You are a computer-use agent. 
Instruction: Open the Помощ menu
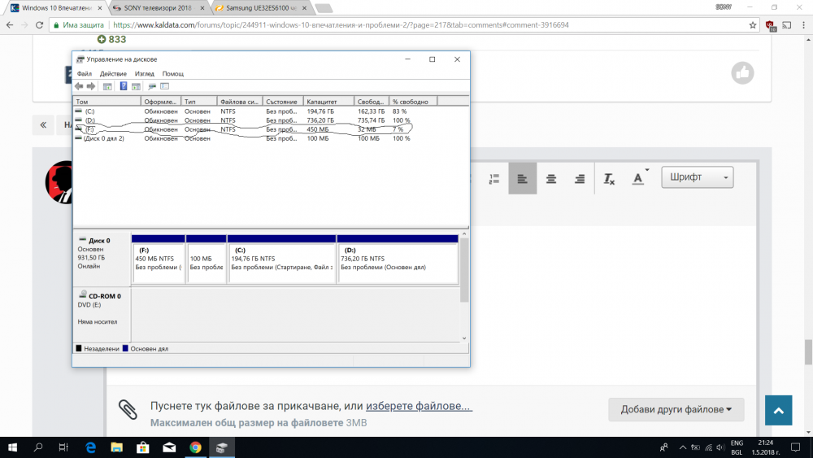click(x=172, y=74)
